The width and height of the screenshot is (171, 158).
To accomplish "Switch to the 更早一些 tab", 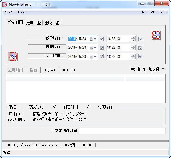I will [33, 23].
